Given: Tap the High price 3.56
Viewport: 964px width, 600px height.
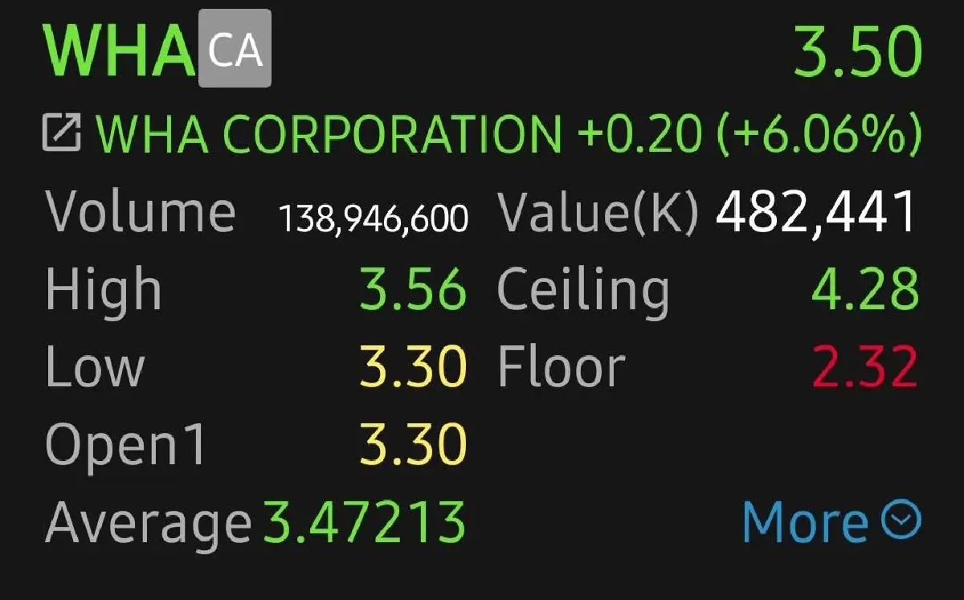Looking at the screenshot, I should tap(412, 290).
